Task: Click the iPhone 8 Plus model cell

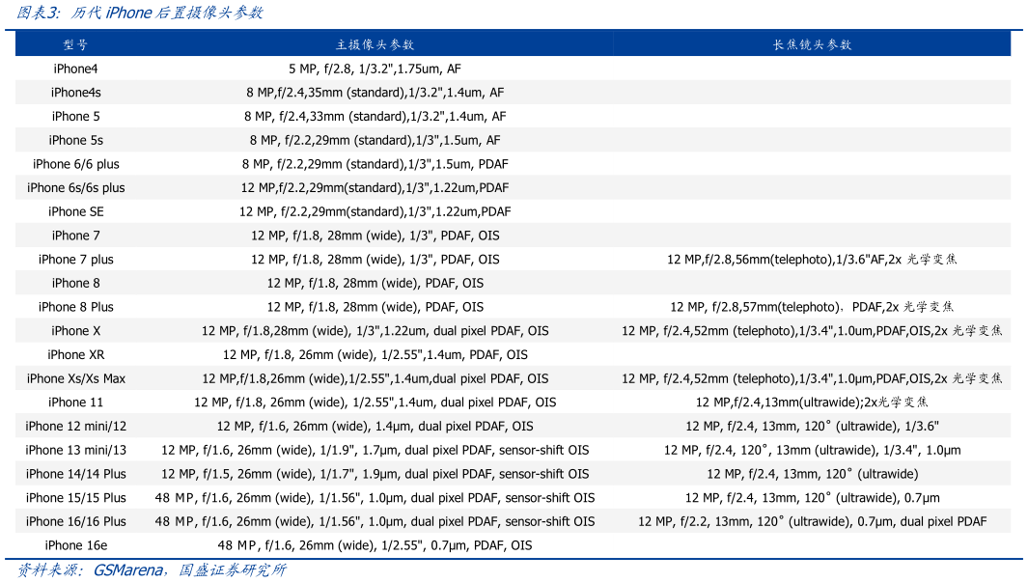Action: coord(75,307)
